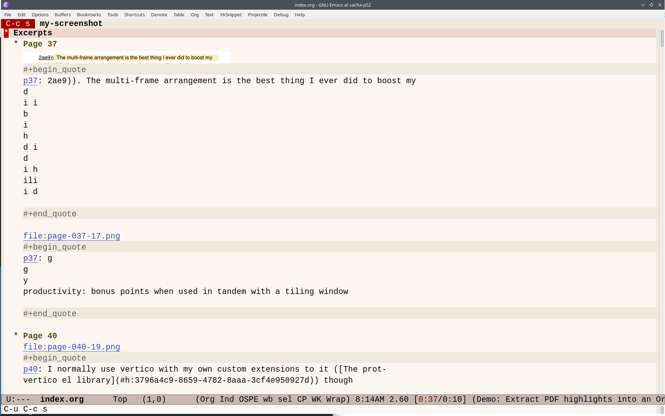Follow the file:page-040-19.png link

[x=72, y=347]
